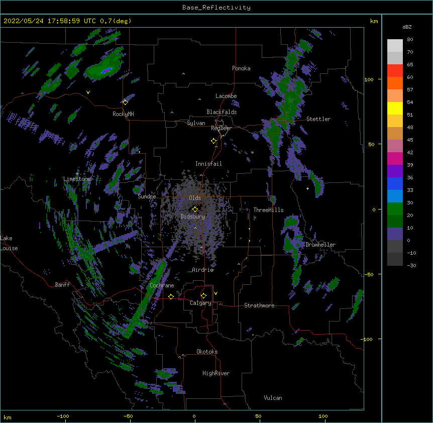Click the Cochrane town label
Image resolution: width=433 pixels, height=423 pixels.
tap(162, 285)
